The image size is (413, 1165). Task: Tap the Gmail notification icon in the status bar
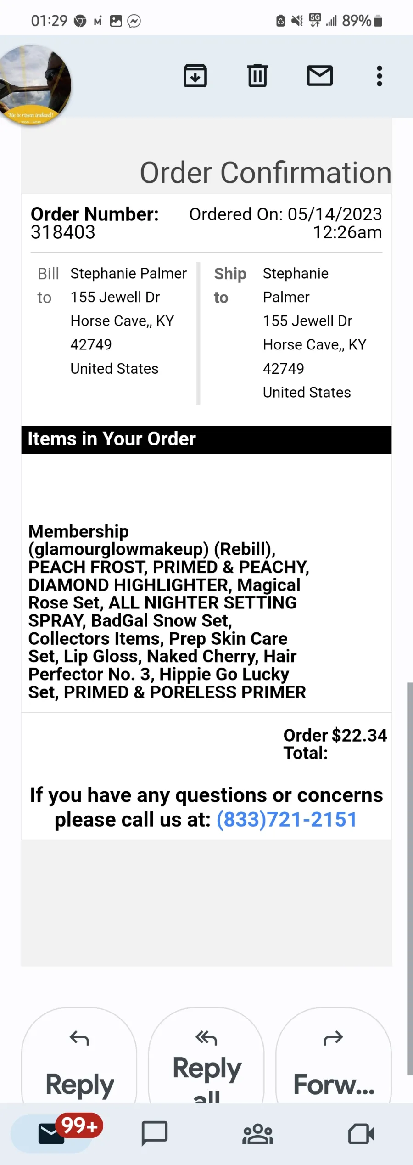[x=98, y=21]
